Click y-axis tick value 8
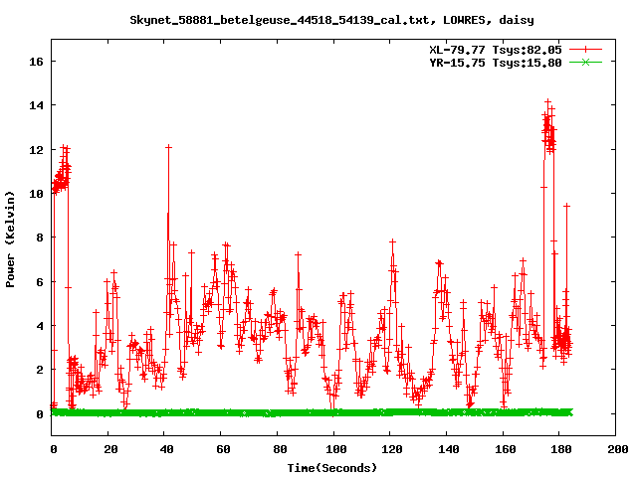The image size is (637, 477). tap(40, 238)
